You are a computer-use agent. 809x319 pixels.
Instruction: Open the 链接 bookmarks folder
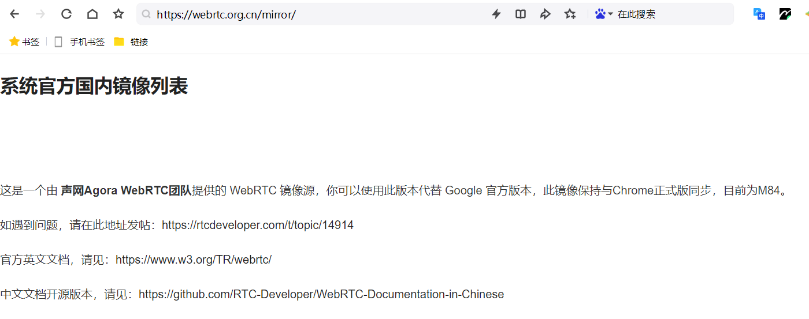point(131,42)
